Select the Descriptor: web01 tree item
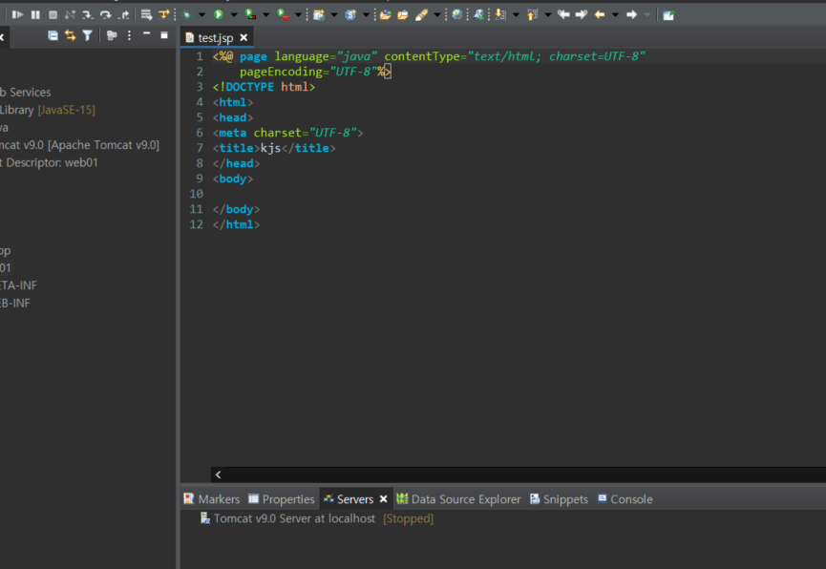The width and height of the screenshot is (826, 569). coord(49,162)
